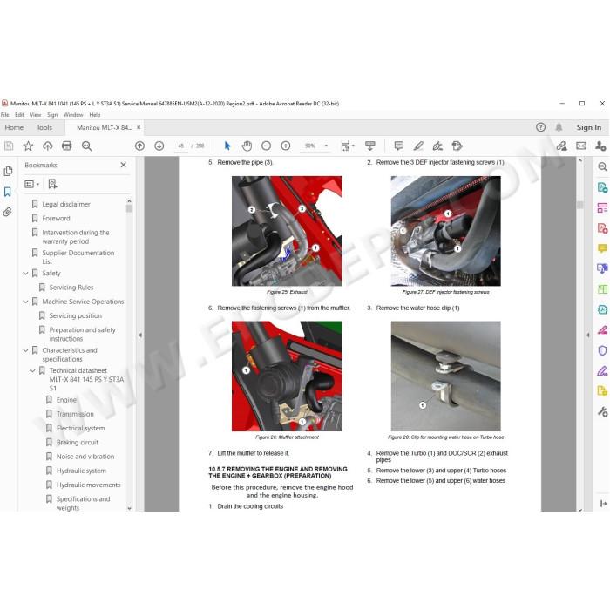Open the Braking circuit bookmark

(77, 443)
